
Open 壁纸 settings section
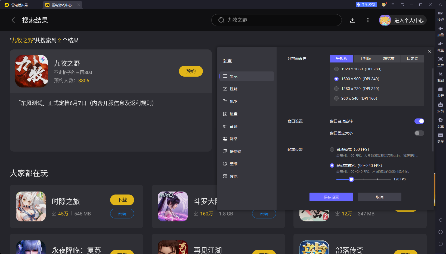[247, 164]
